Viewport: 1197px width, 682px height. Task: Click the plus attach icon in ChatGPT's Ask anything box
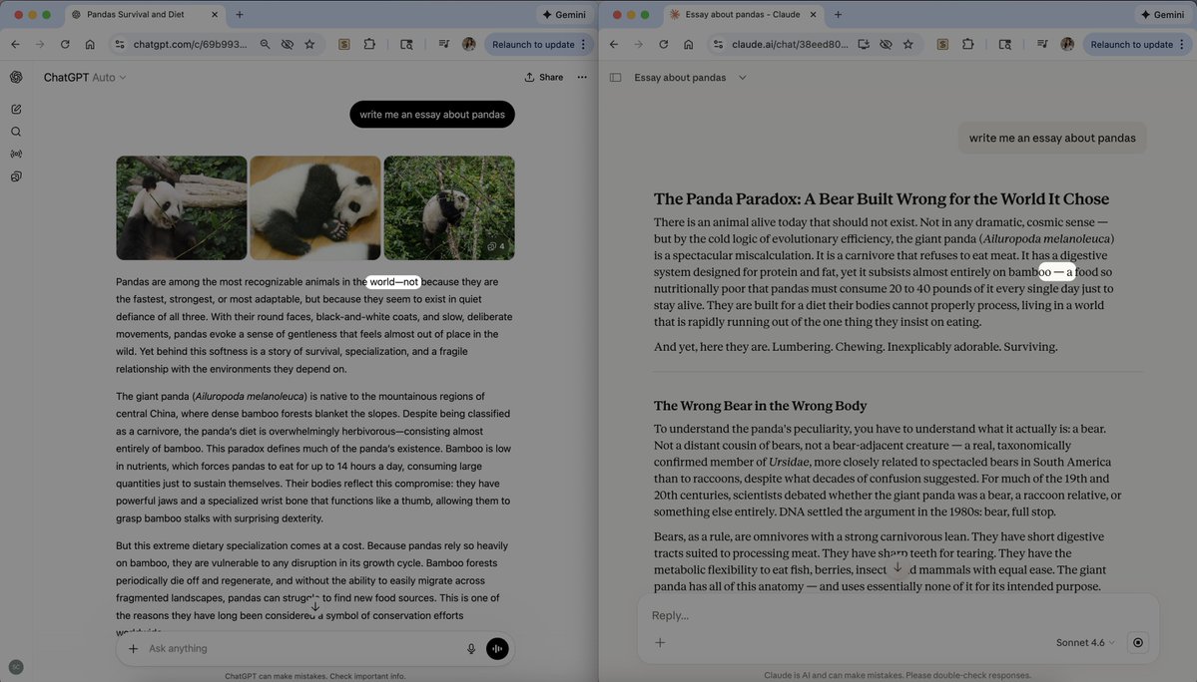point(133,648)
